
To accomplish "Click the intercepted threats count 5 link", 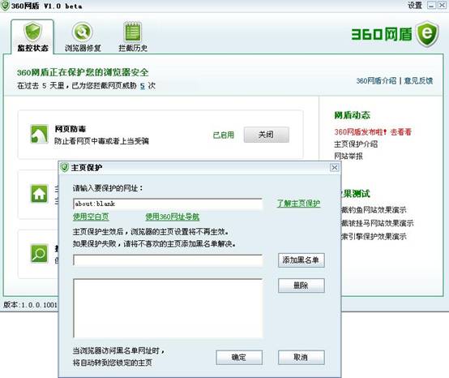I will coord(143,86).
